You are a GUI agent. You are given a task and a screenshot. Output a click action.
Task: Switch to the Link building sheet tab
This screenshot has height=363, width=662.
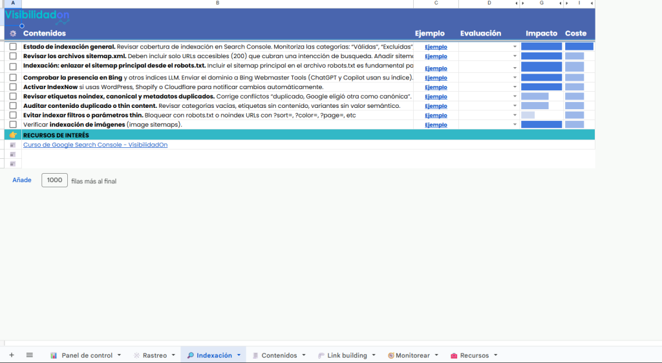click(347, 355)
